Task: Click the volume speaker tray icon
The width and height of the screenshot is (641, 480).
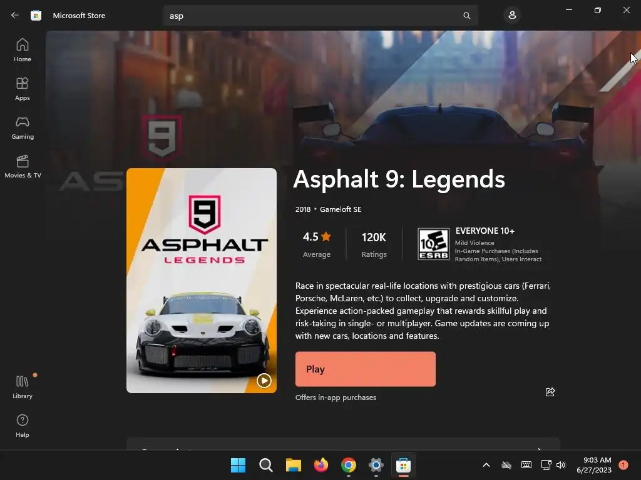Action: pos(560,465)
